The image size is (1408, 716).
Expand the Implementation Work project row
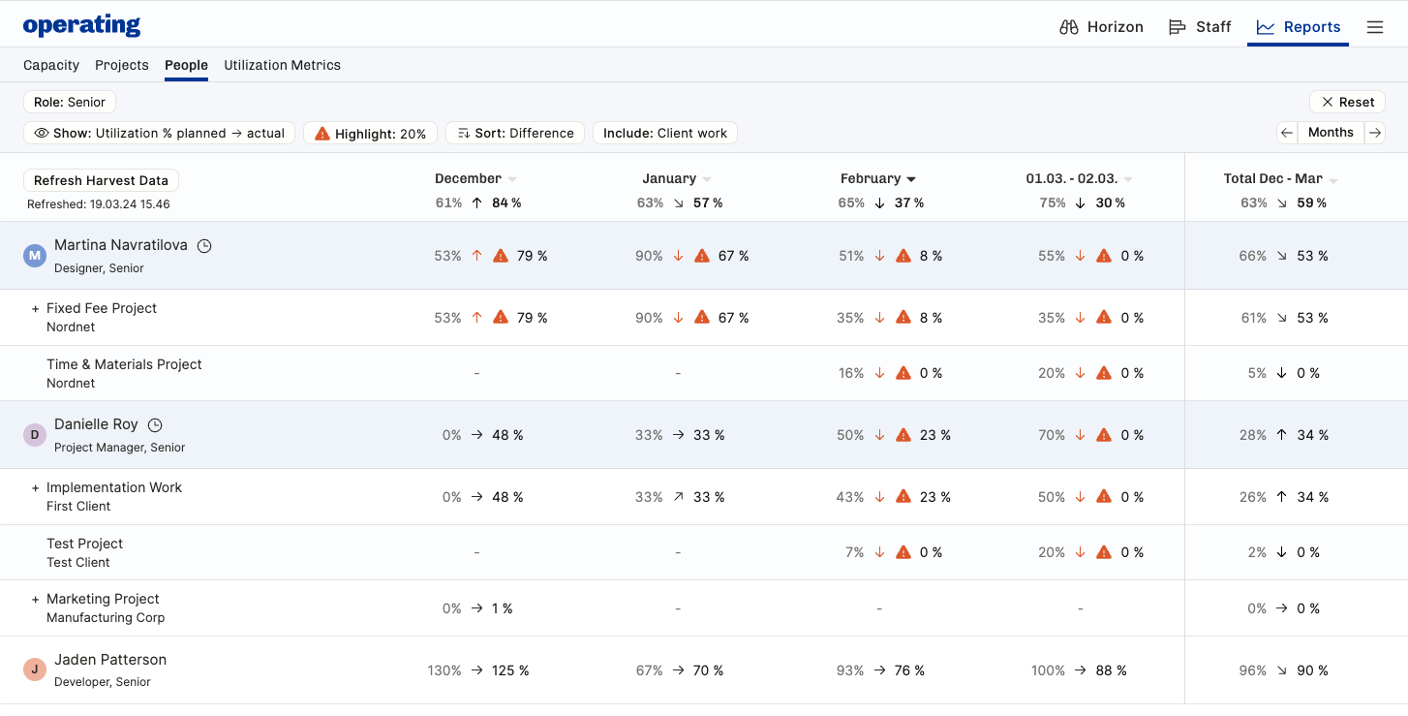click(x=36, y=488)
